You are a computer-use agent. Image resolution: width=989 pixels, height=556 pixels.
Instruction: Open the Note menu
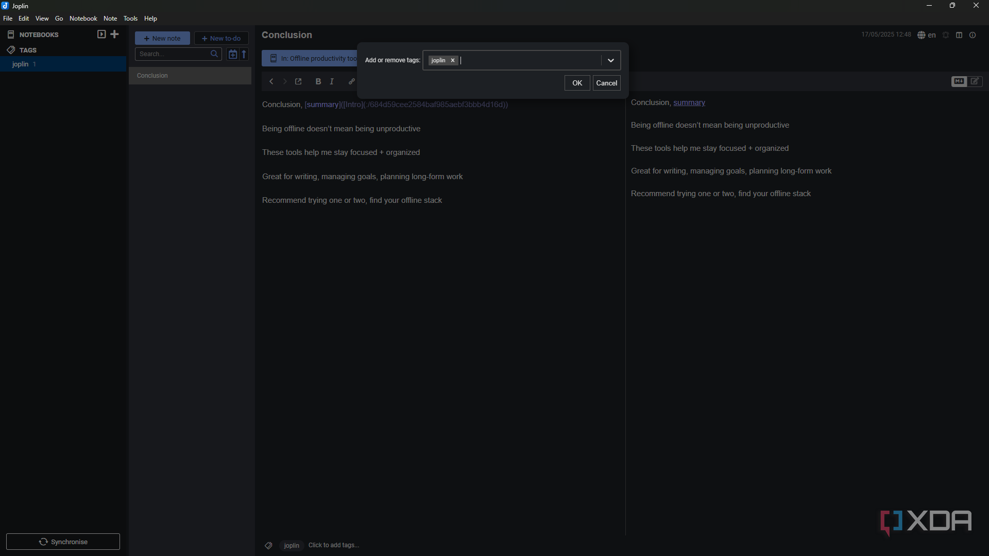tap(110, 19)
